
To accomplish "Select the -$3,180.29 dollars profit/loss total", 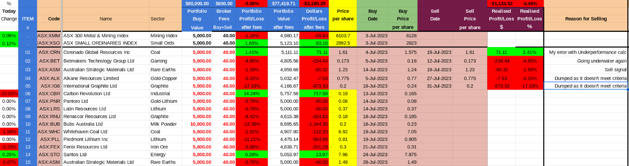I will tap(314, 4).
